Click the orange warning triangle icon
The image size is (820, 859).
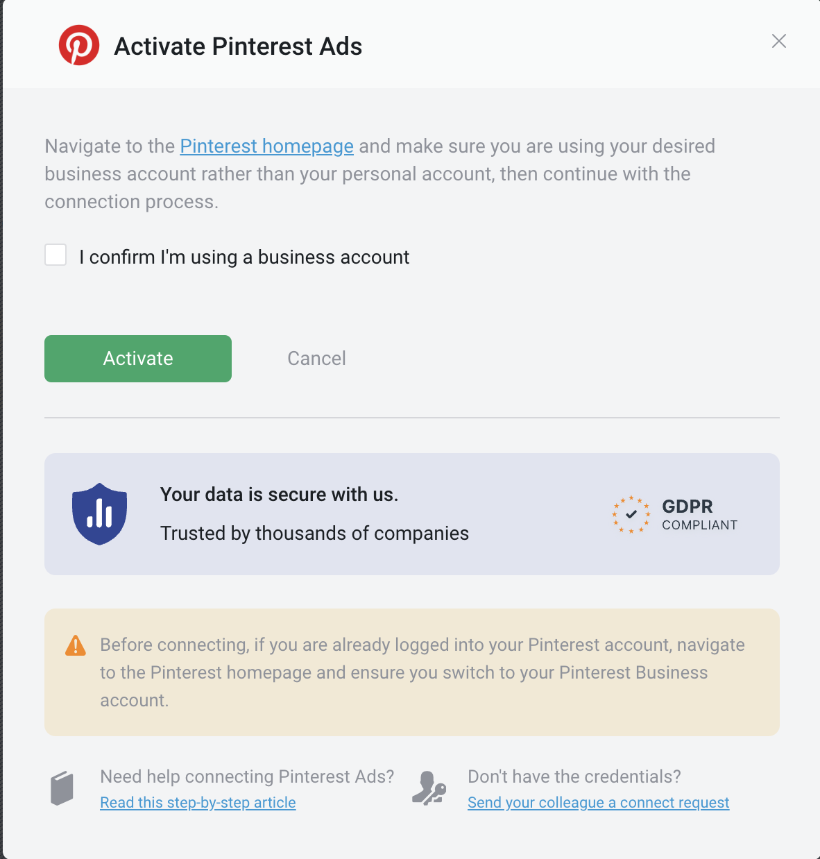(x=75, y=645)
